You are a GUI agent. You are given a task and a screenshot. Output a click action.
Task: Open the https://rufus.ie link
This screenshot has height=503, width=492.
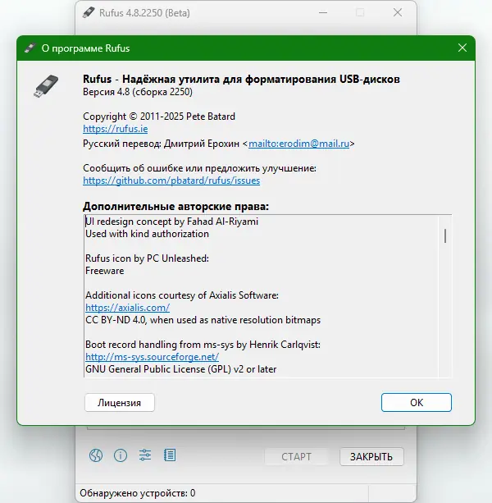(x=116, y=129)
